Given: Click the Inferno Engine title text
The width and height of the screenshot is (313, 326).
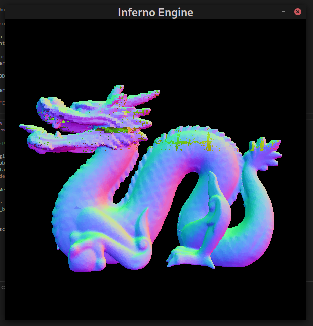Looking at the screenshot, I should [x=155, y=12].
